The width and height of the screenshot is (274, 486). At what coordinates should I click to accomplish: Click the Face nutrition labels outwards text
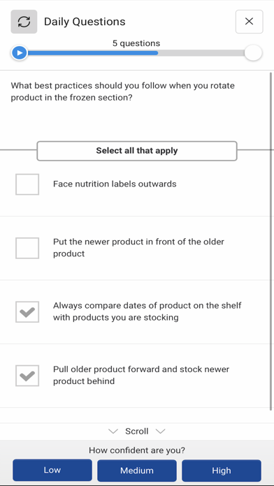click(x=115, y=184)
